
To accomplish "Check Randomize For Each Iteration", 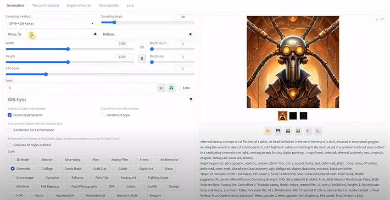I will tap(10, 130).
